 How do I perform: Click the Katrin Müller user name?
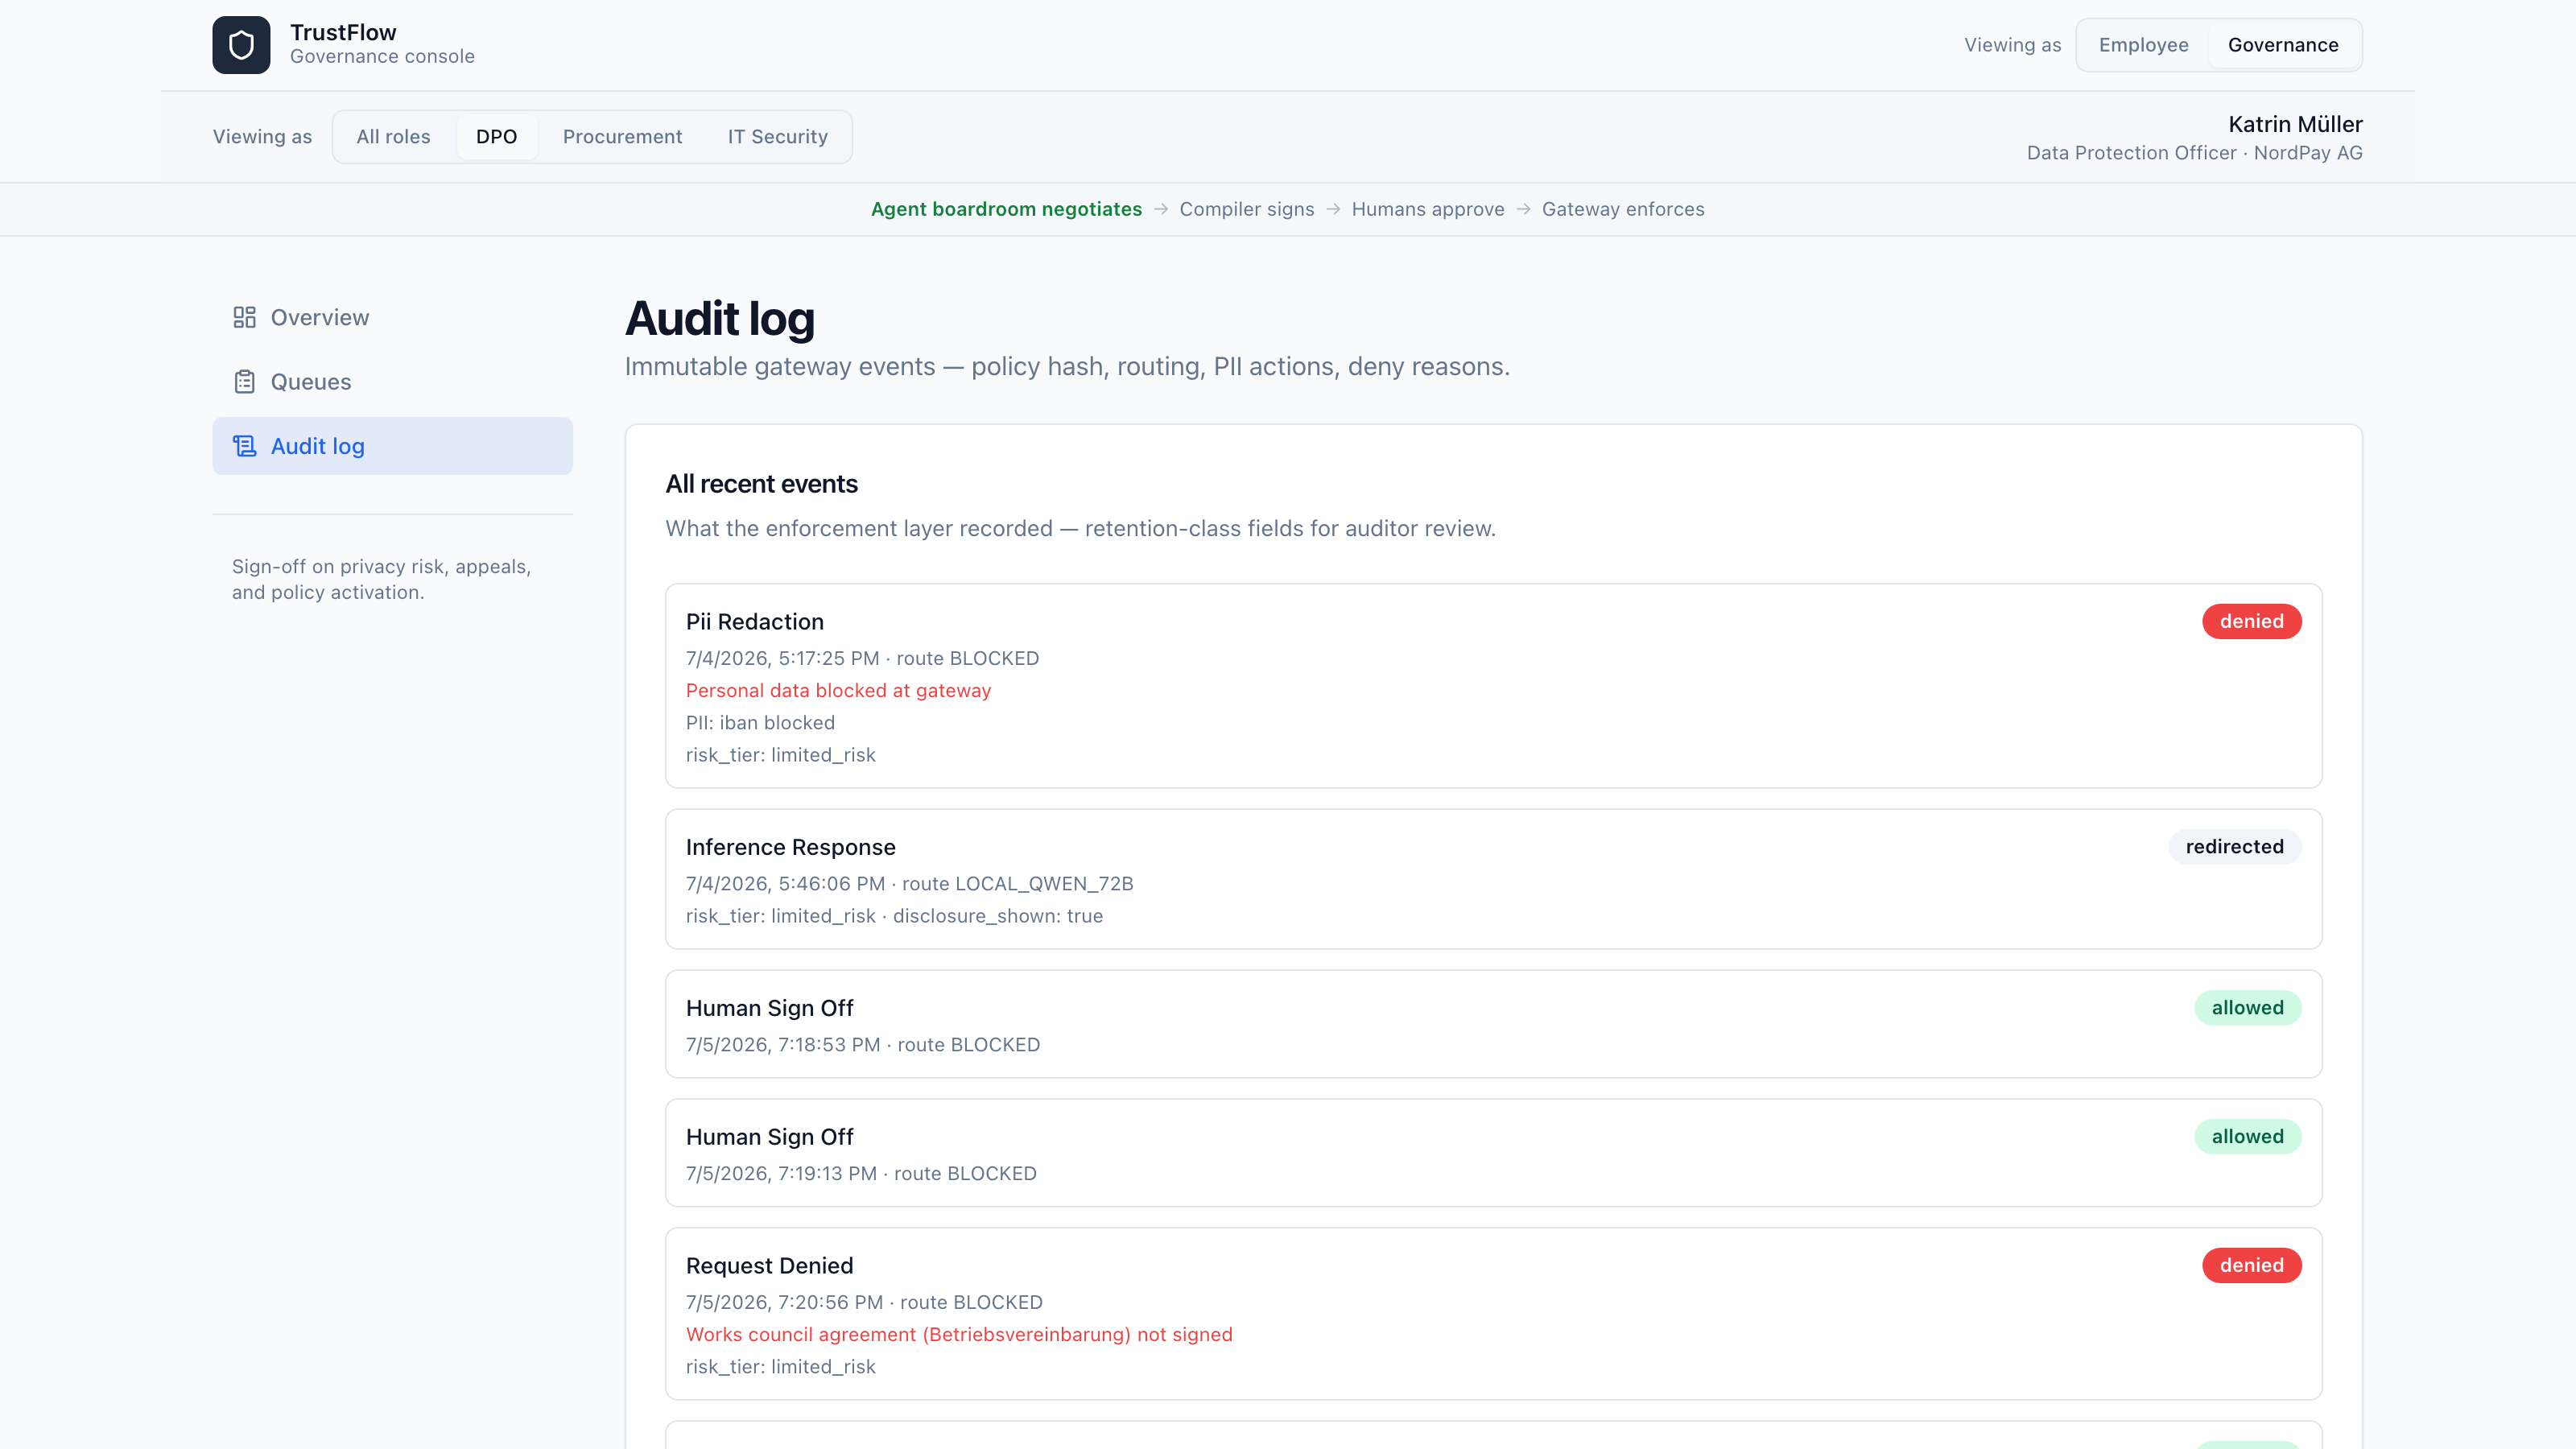coord(2295,124)
